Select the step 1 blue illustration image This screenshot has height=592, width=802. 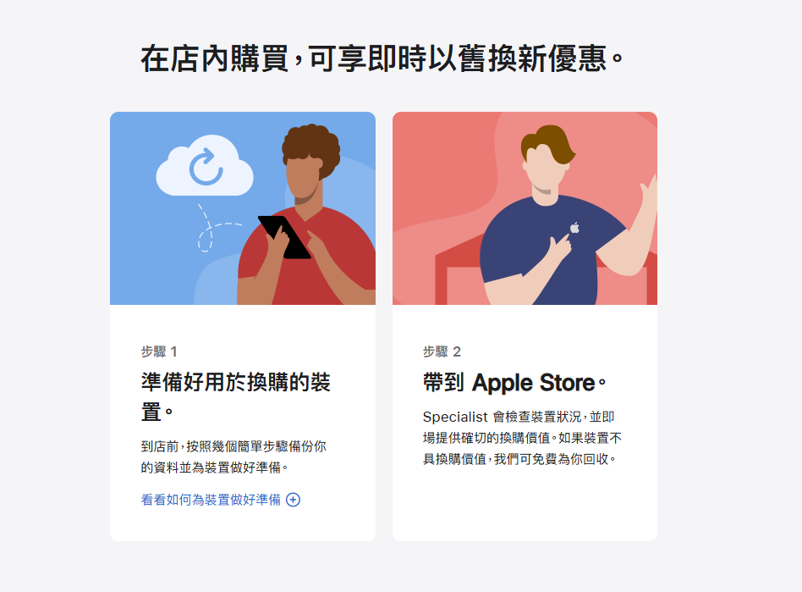(x=243, y=208)
